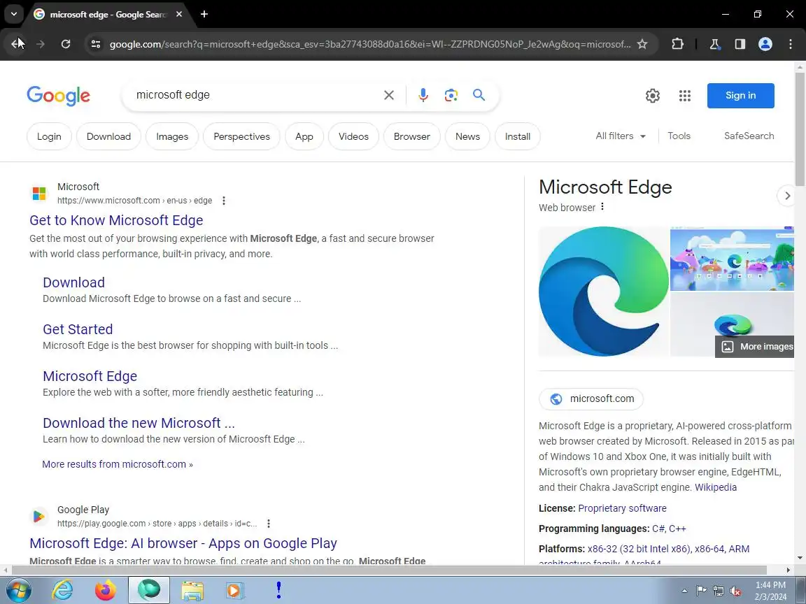Image resolution: width=806 pixels, height=604 pixels.
Task: Expand the All filters dropdown
Action: coord(621,136)
